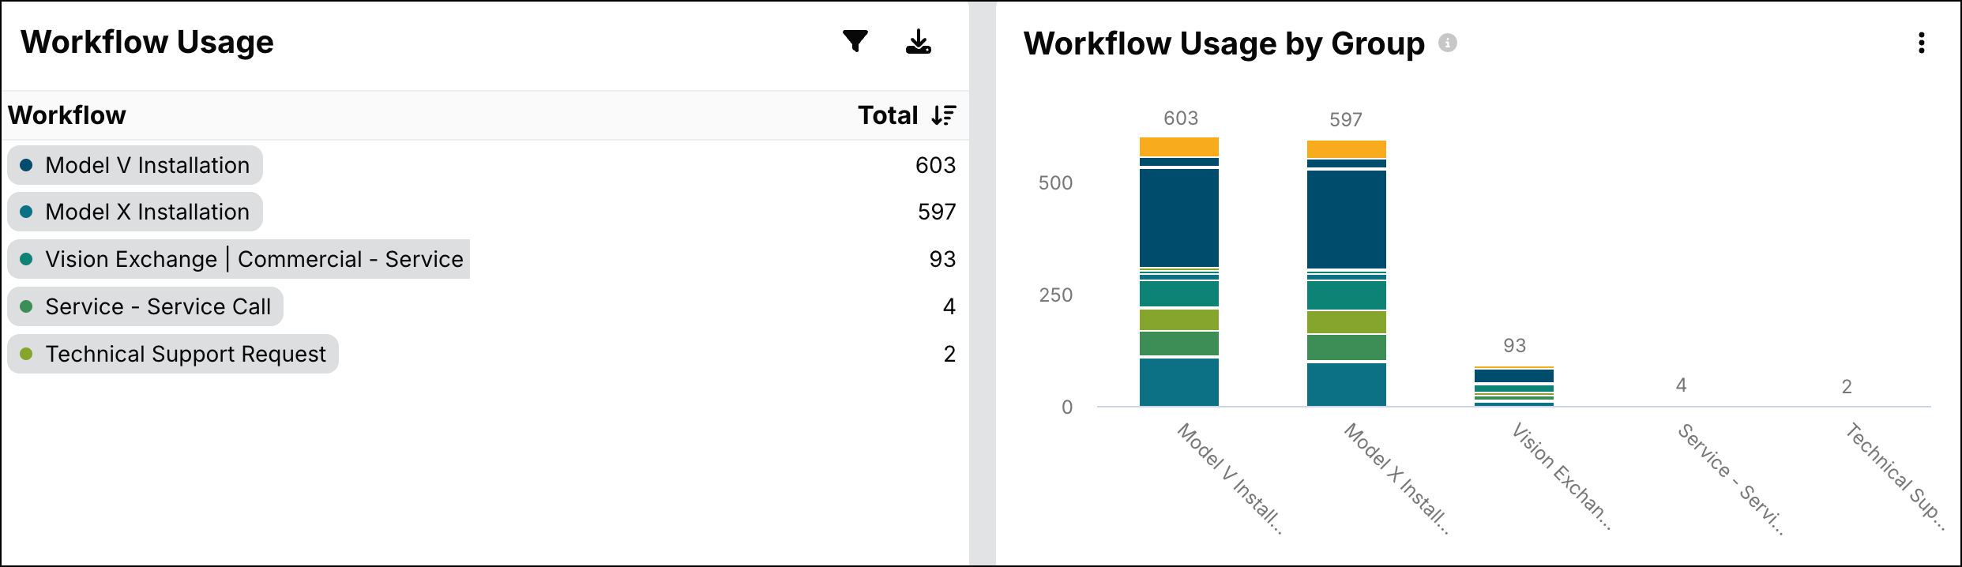Click the orange segment of Model V bar
1962x567 pixels.
point(1178,147)
